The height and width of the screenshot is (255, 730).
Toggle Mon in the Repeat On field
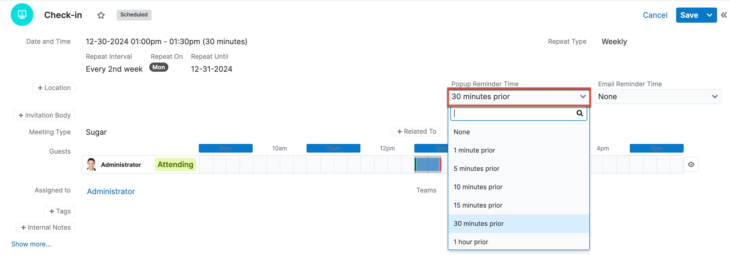coord(158,67)
